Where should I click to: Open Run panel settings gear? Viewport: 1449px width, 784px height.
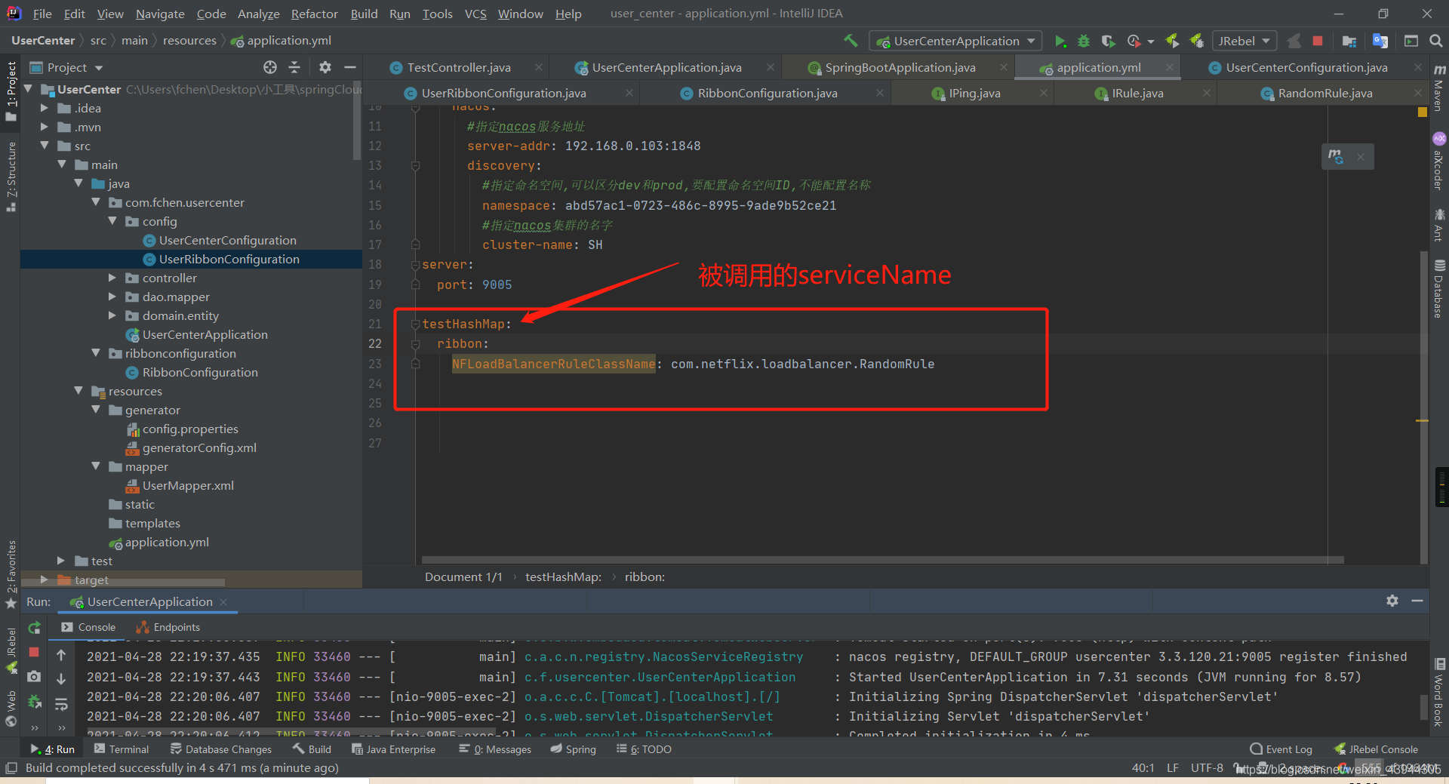click(1392, 601)
